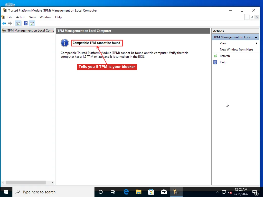263x197 pixels.
Task: Expand the View submenu in Actions pane
Action: click(x=236, y=43)
